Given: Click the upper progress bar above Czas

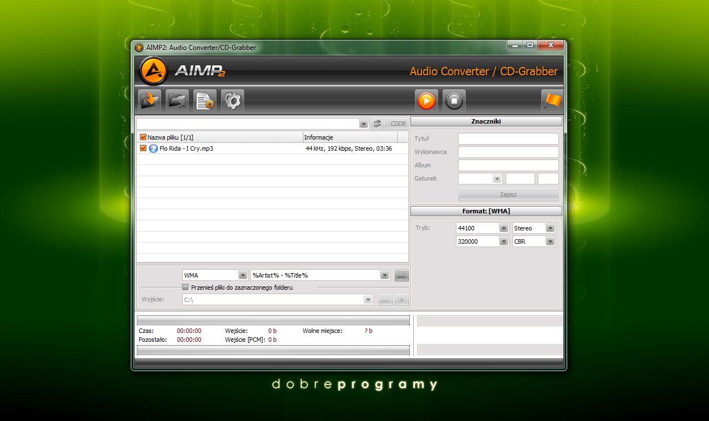Looking at the screenshot, I should [273, 320].
